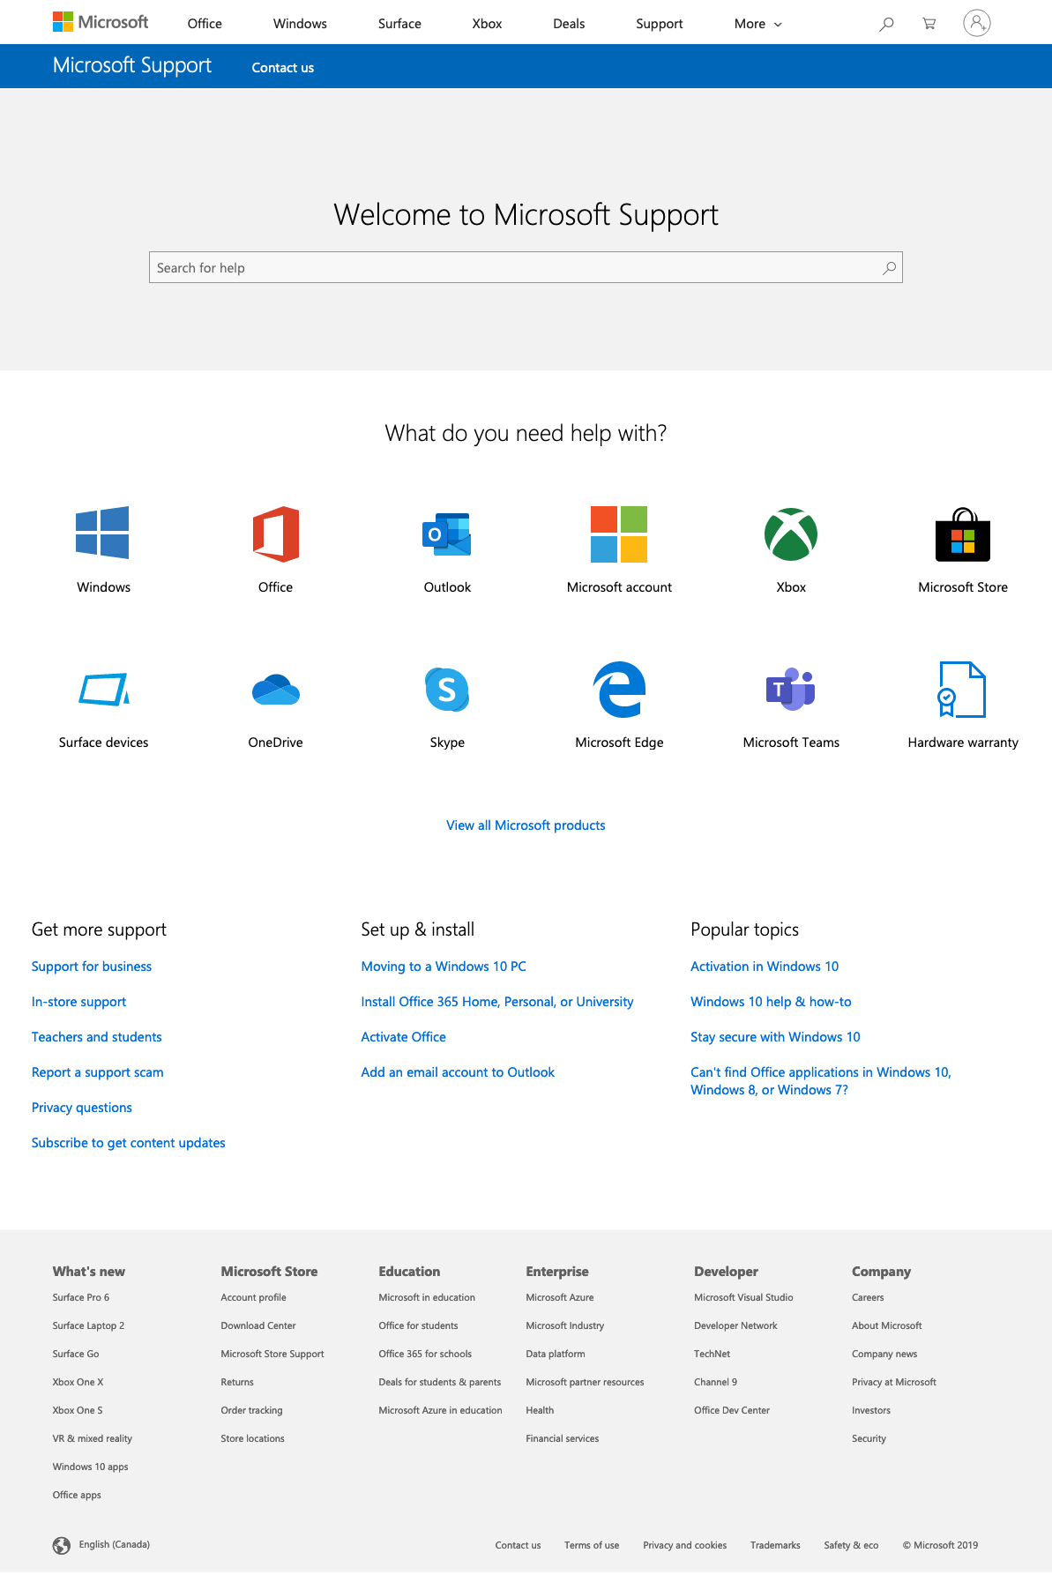Open Can't find Office applications link
The width and height of the screenshot is (1052, 1575).
(821, 1081)
